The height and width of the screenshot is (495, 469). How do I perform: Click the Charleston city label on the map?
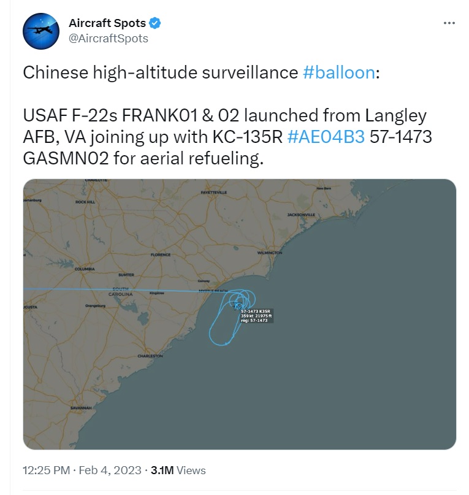coord(150,356)
